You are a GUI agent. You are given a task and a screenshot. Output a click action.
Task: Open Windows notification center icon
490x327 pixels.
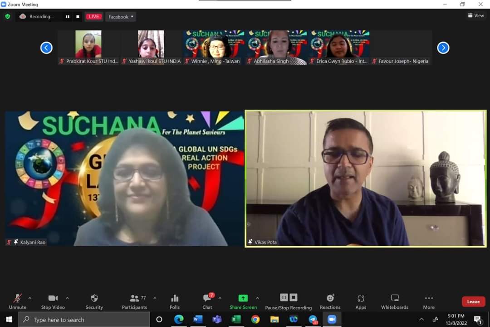pos(477,319)
